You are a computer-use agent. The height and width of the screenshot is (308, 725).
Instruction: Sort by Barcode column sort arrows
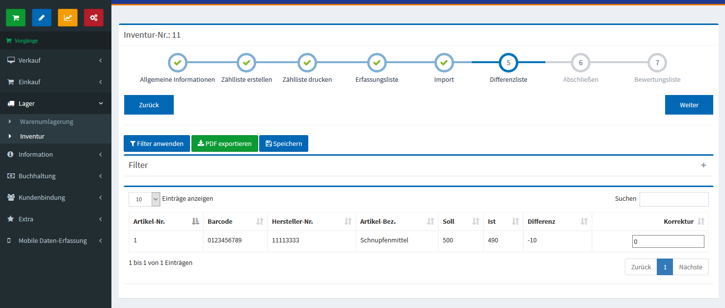click(x=260, y=222)
